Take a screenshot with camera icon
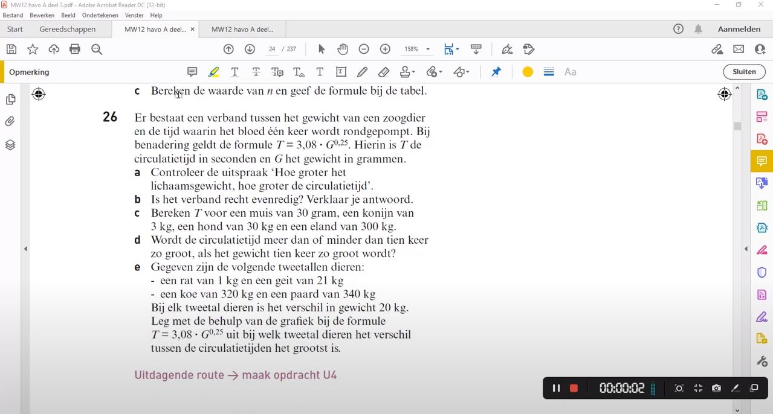This screenshot has height=414, width=773. tap(716, 388)
